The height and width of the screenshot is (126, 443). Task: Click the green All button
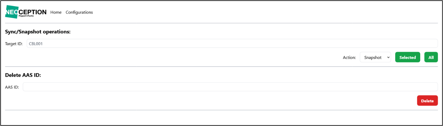click(431, 57)
